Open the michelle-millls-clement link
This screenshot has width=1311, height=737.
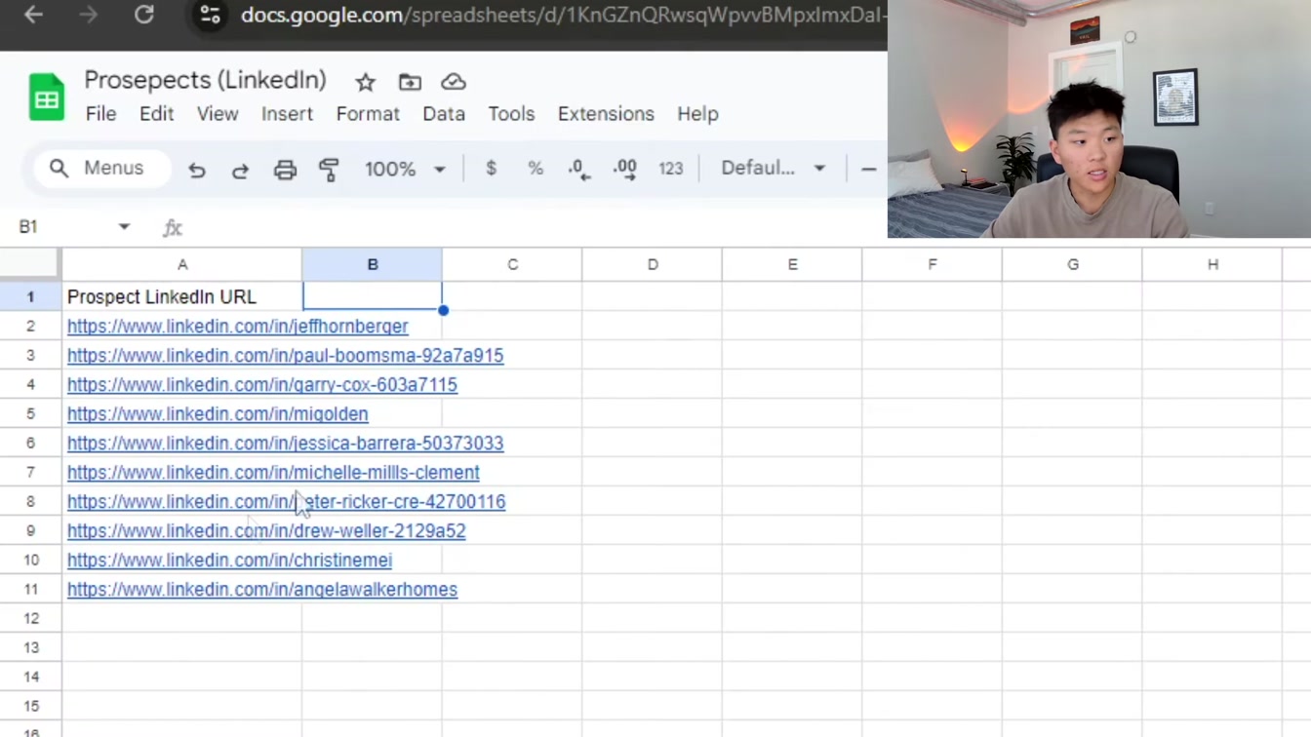tap(273, 472)
